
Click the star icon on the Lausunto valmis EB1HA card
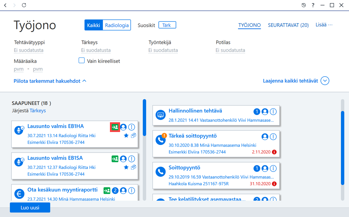[x=126, y=135]
